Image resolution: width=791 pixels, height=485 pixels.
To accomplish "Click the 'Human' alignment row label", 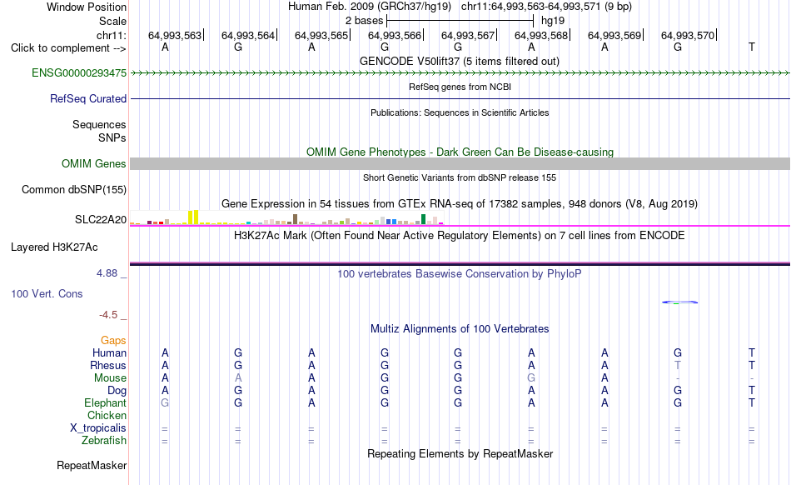I will (x=109, y=352).
